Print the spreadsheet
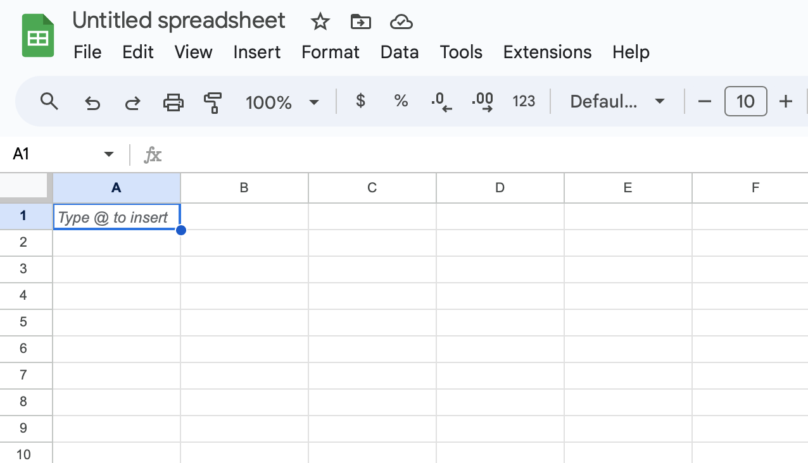The height and width of the screenshot is (463, 808). click(x=174, y=101)
